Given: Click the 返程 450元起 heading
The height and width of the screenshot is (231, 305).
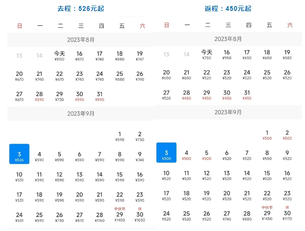Looking at the screenshot, I should 228,9.
